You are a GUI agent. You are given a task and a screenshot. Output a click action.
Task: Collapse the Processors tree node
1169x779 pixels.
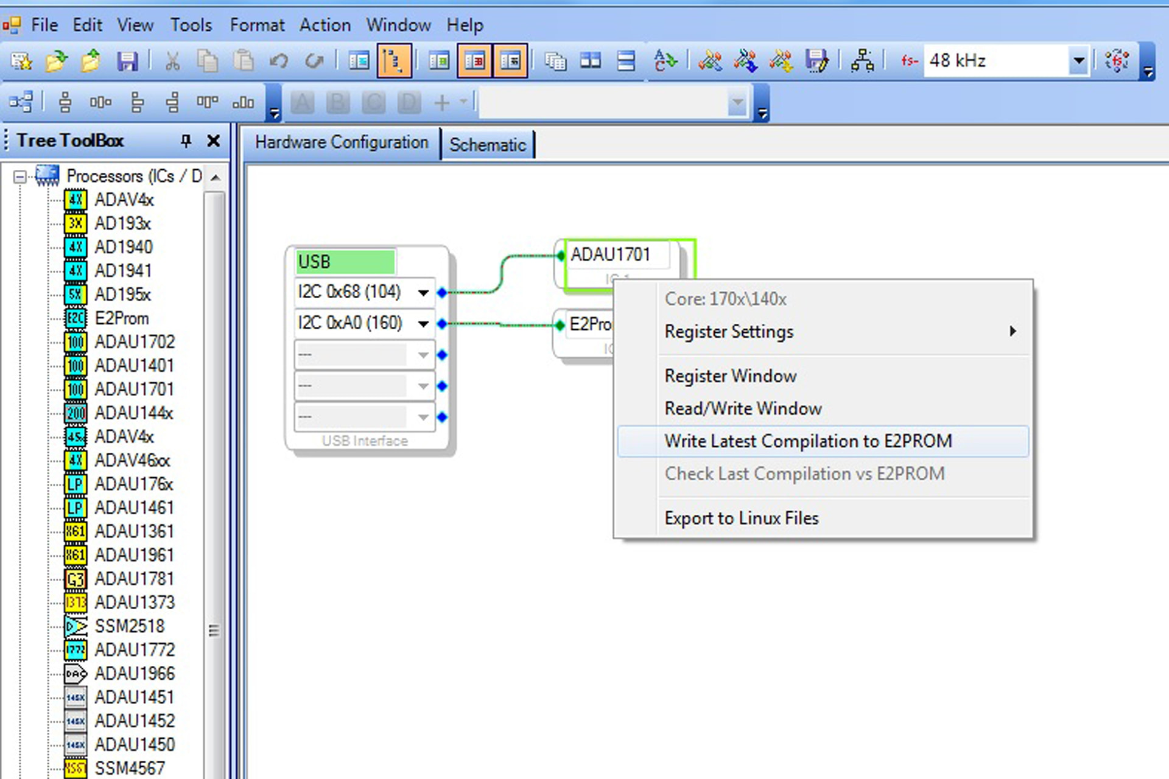[x=20, y=176]
